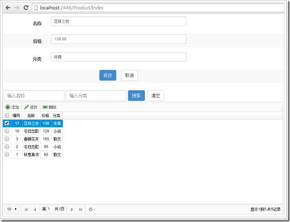Check the row 3 春暖花开 checkbox
Screen dimensions: 290x222
tap(7, 138)
